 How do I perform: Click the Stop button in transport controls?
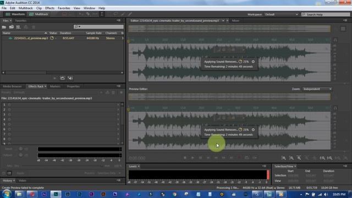click(185, 158)
